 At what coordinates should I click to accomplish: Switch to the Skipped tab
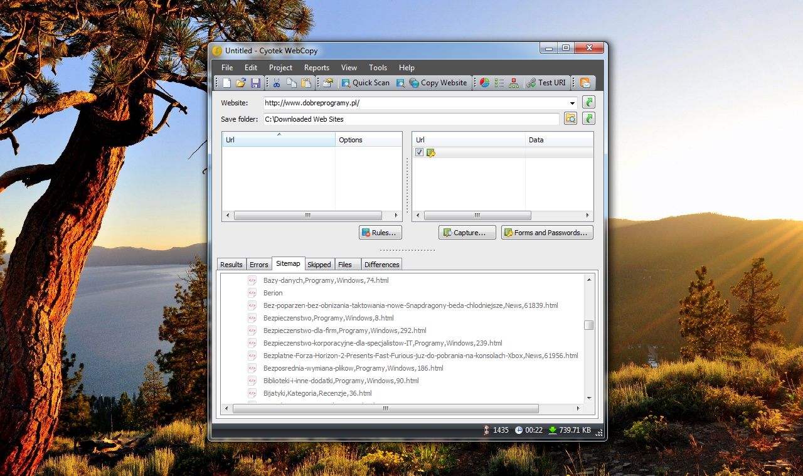click(x=319, y=264)
